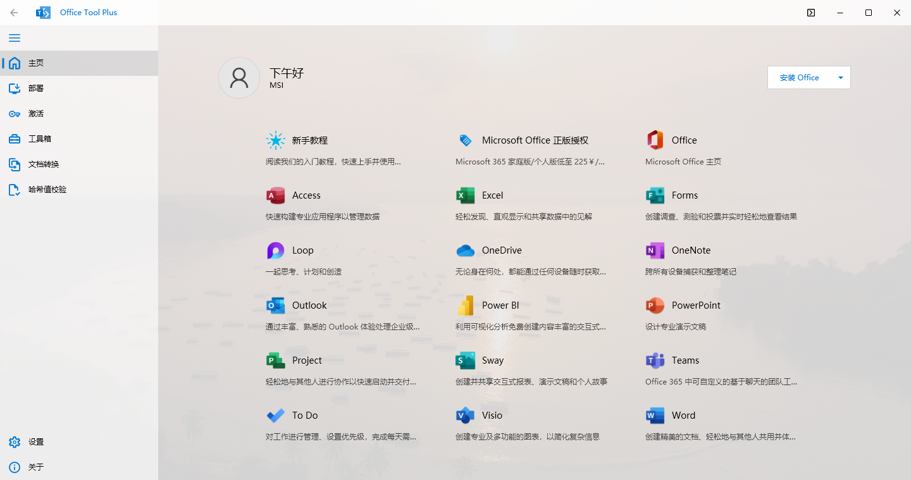This screenshot has height=480, width=911.
Task: Open the 哈希值校验 page
Action: pyautogui.click(x=79, y=190)
